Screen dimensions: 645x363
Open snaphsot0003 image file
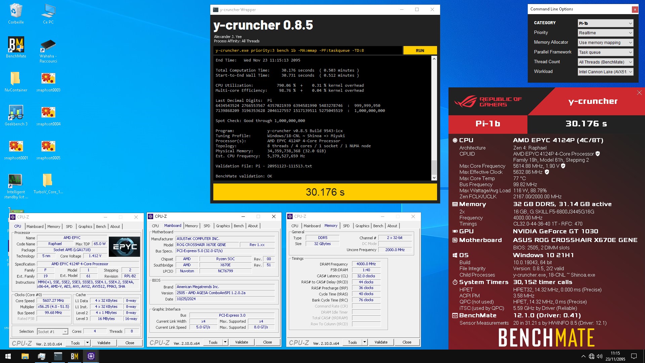48,81
